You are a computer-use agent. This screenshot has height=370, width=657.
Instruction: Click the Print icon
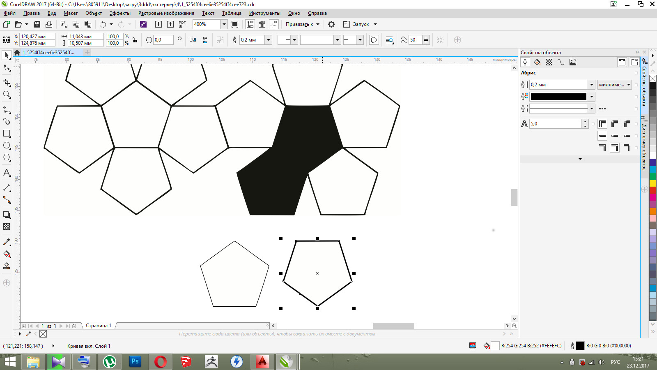[x=49, y=24]
